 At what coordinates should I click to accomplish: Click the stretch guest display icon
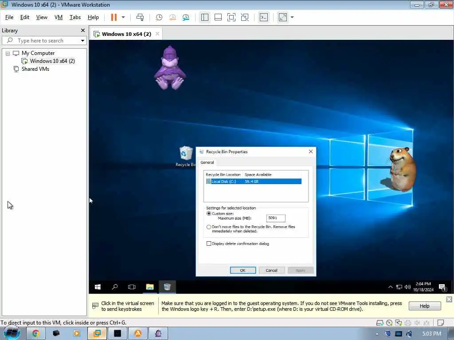[x=283, y=17]
